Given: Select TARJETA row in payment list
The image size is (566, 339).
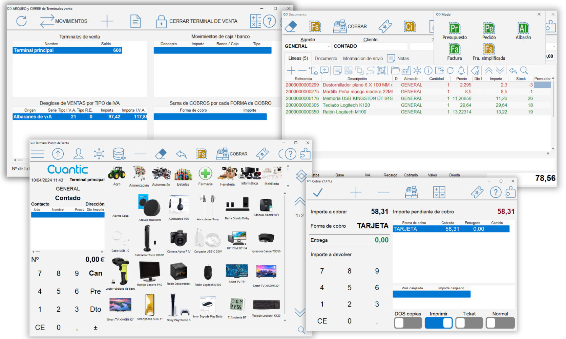Looking at the screenshot, I should coord(451,229).
